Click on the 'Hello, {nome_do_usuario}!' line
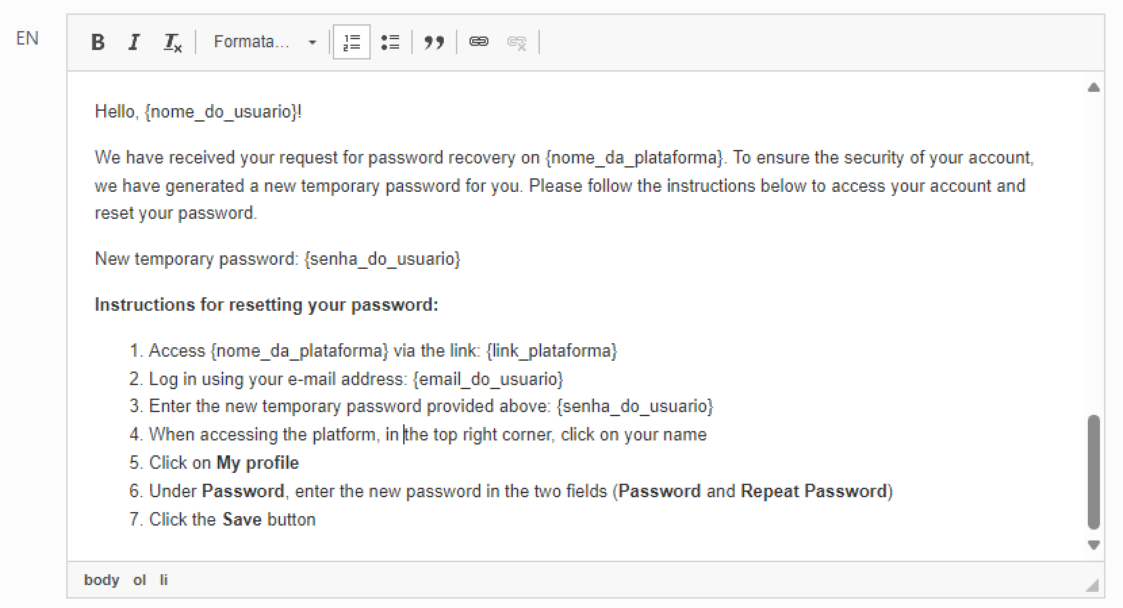 click(198, 111)
